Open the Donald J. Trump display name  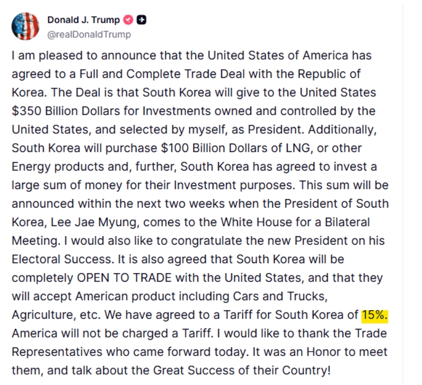pyautogui.click(x=83, y=20)
